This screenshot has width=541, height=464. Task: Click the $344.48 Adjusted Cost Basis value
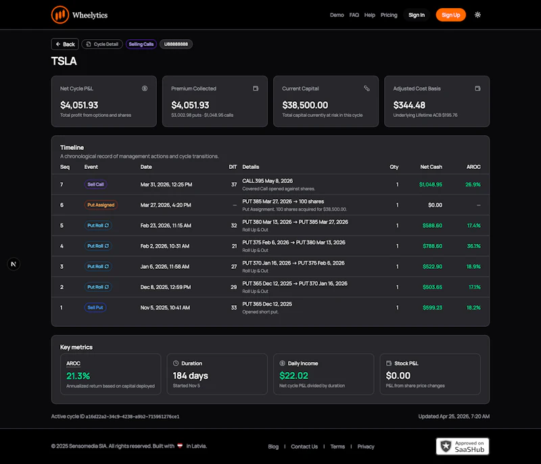coord(409,105)
